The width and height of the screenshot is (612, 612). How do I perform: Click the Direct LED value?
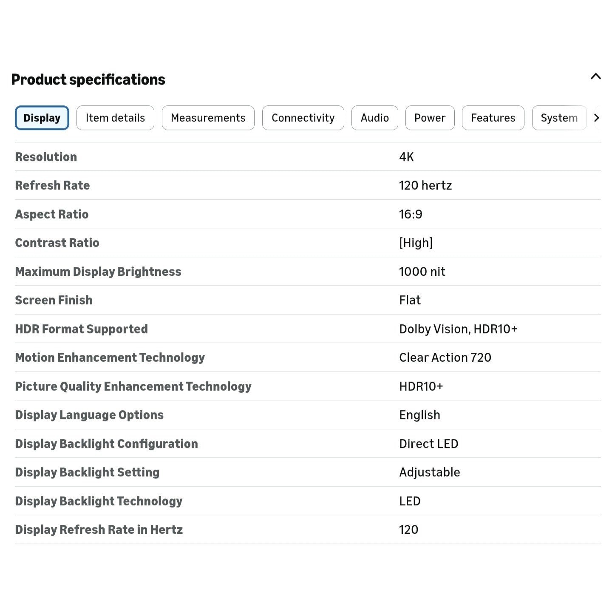pos(429,444)
